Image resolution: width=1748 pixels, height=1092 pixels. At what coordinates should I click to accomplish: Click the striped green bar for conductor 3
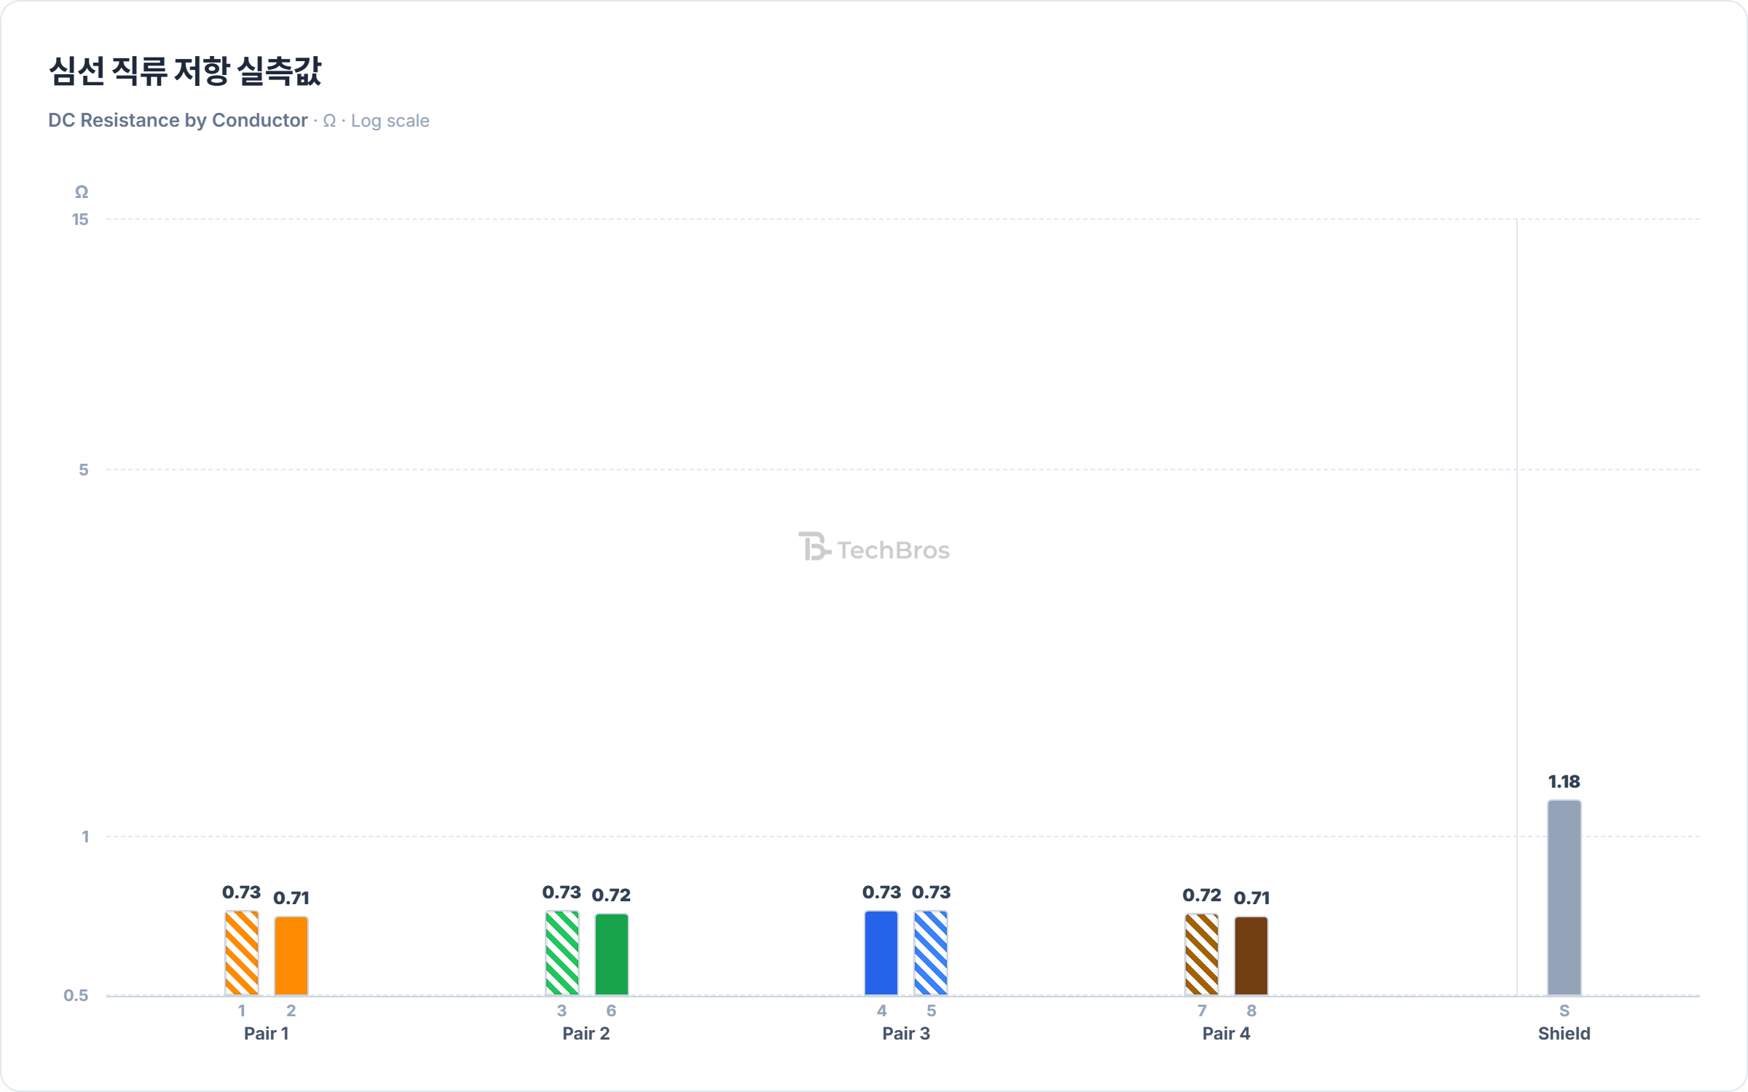[x=562, y=952]
